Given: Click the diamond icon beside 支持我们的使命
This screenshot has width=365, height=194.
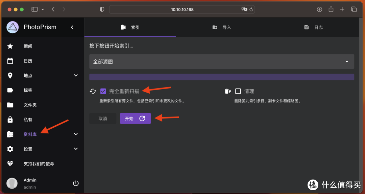Looking at the screenshot, I should click(10, 164).
